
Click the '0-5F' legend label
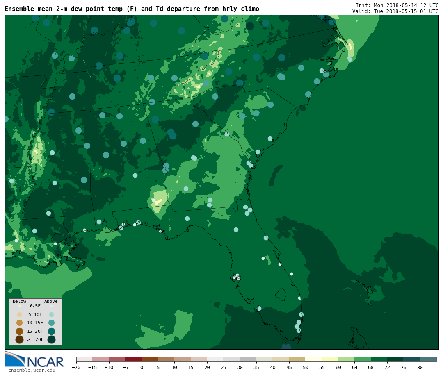pyautogui.click(x=35, y=306)
